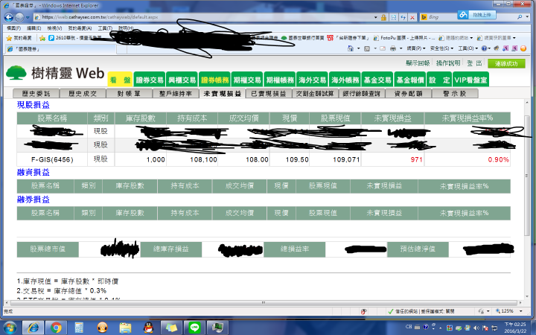Click inside the URL address field
536x335 pixels.
click(205, 17)
